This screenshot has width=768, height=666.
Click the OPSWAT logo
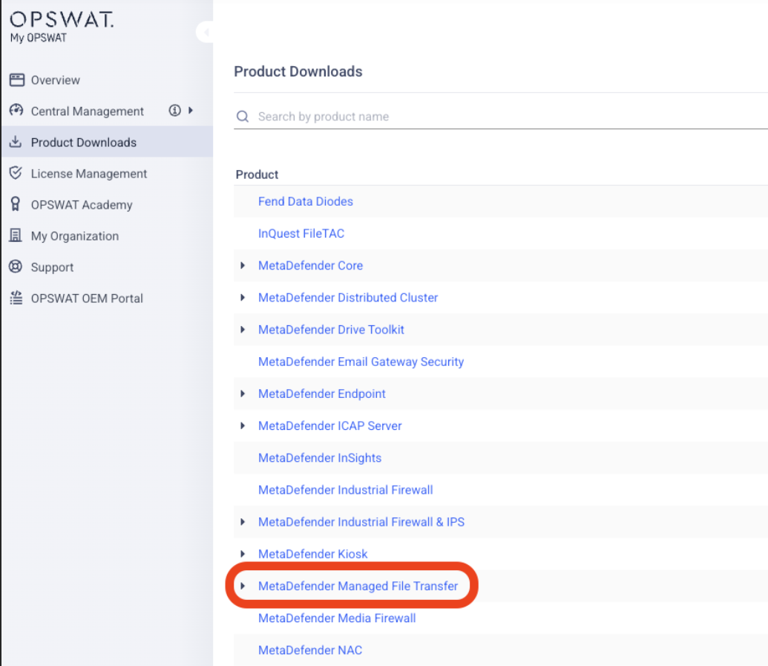[x=62, y=21]
